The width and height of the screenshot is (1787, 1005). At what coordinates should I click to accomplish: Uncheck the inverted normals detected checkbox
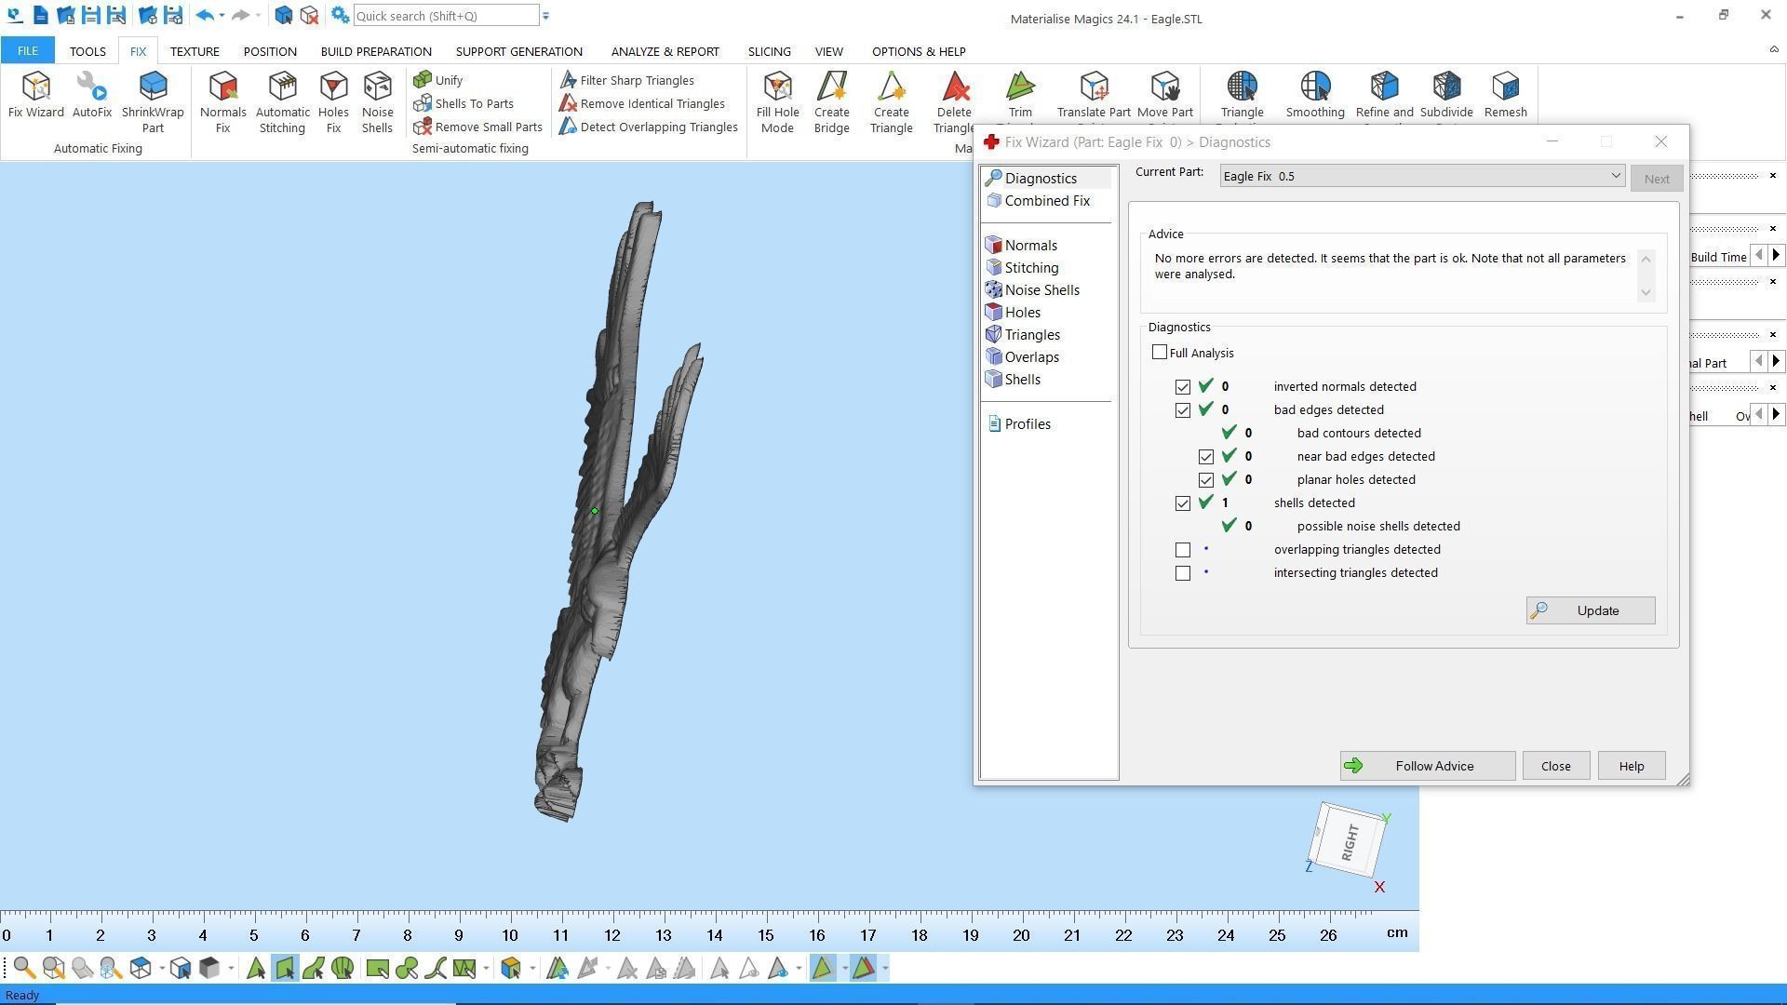[x=1183, y=387]
